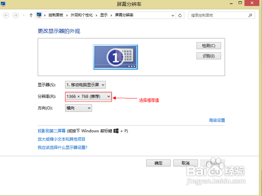Click the 分辨率(R): label
This screenshot has width=262, height=196.
click(47, 97)
